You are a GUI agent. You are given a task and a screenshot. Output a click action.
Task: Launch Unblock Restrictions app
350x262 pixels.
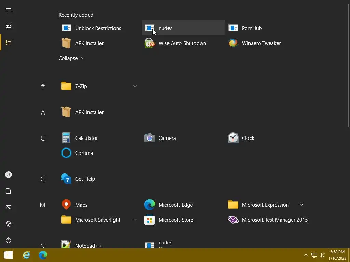pos(100,28)
